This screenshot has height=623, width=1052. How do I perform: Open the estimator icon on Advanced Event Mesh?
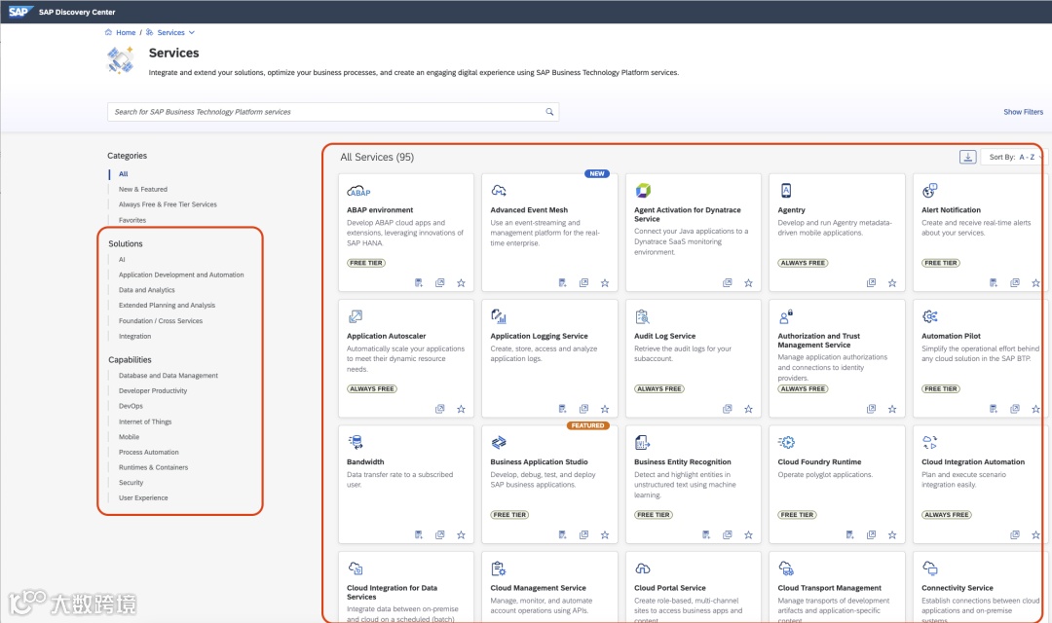click(x=562, y=283)
